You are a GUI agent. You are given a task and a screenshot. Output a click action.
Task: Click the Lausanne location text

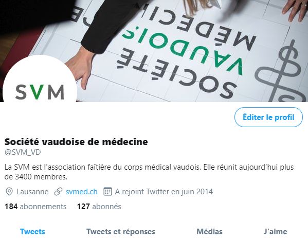point(32,192)
